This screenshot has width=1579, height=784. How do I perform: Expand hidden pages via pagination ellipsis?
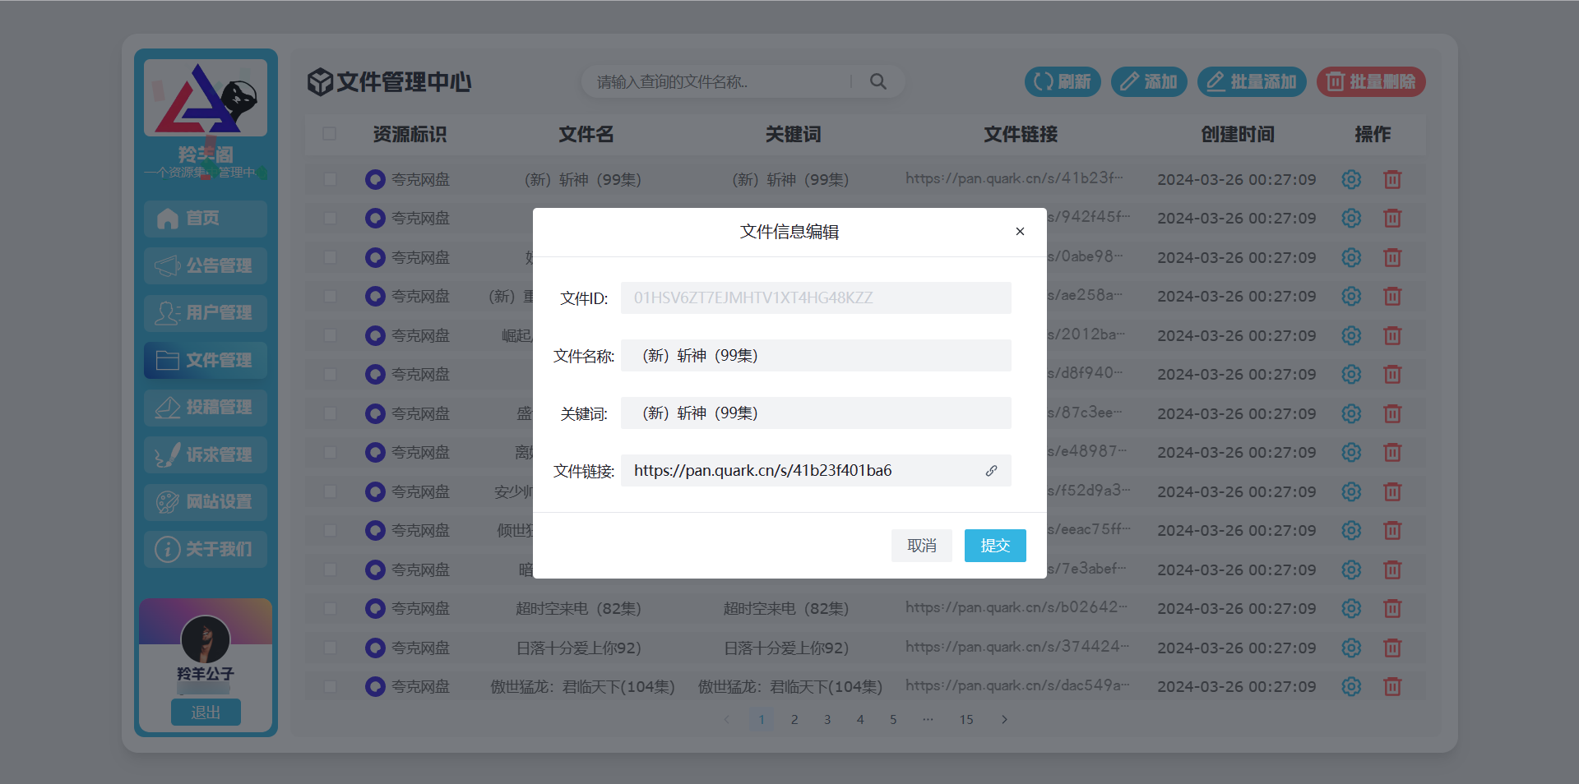tap(928, 719)
